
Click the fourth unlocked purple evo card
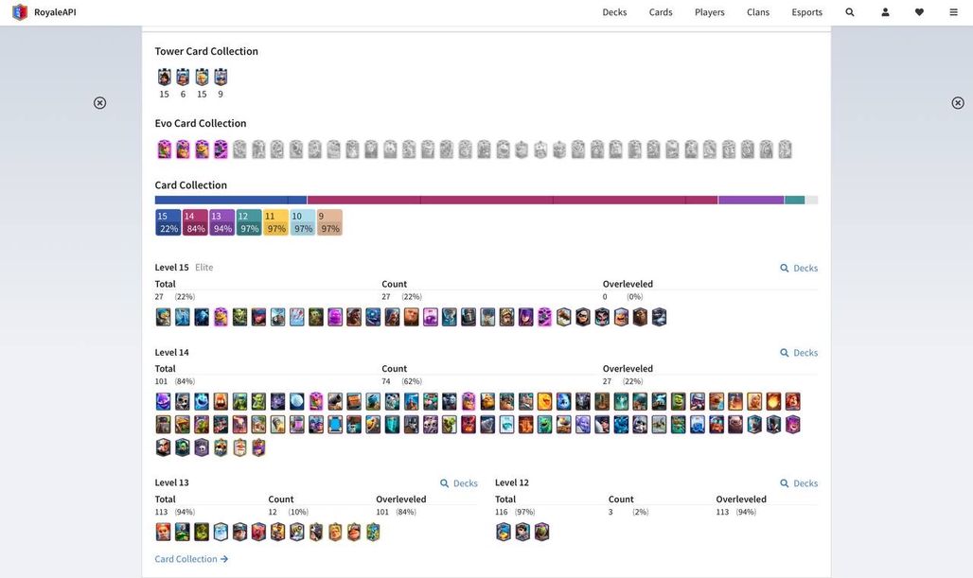(x=221, y=149)
